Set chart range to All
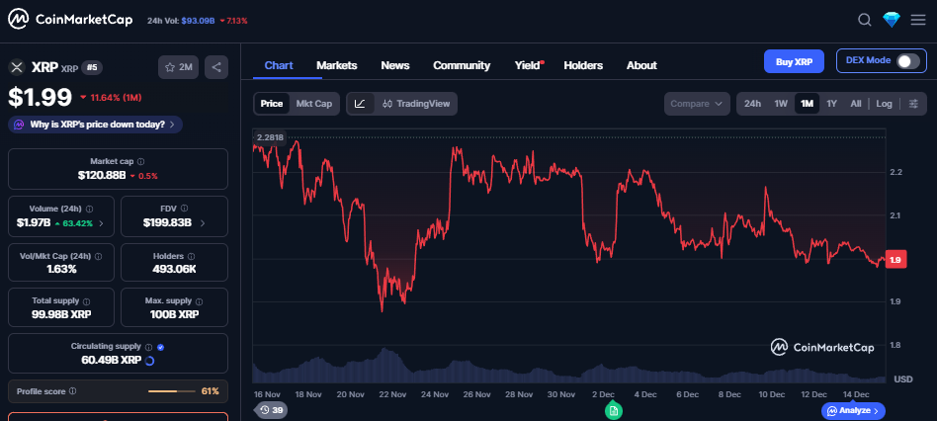The height and width of the screenshot is (421, 937). point(856,104)
